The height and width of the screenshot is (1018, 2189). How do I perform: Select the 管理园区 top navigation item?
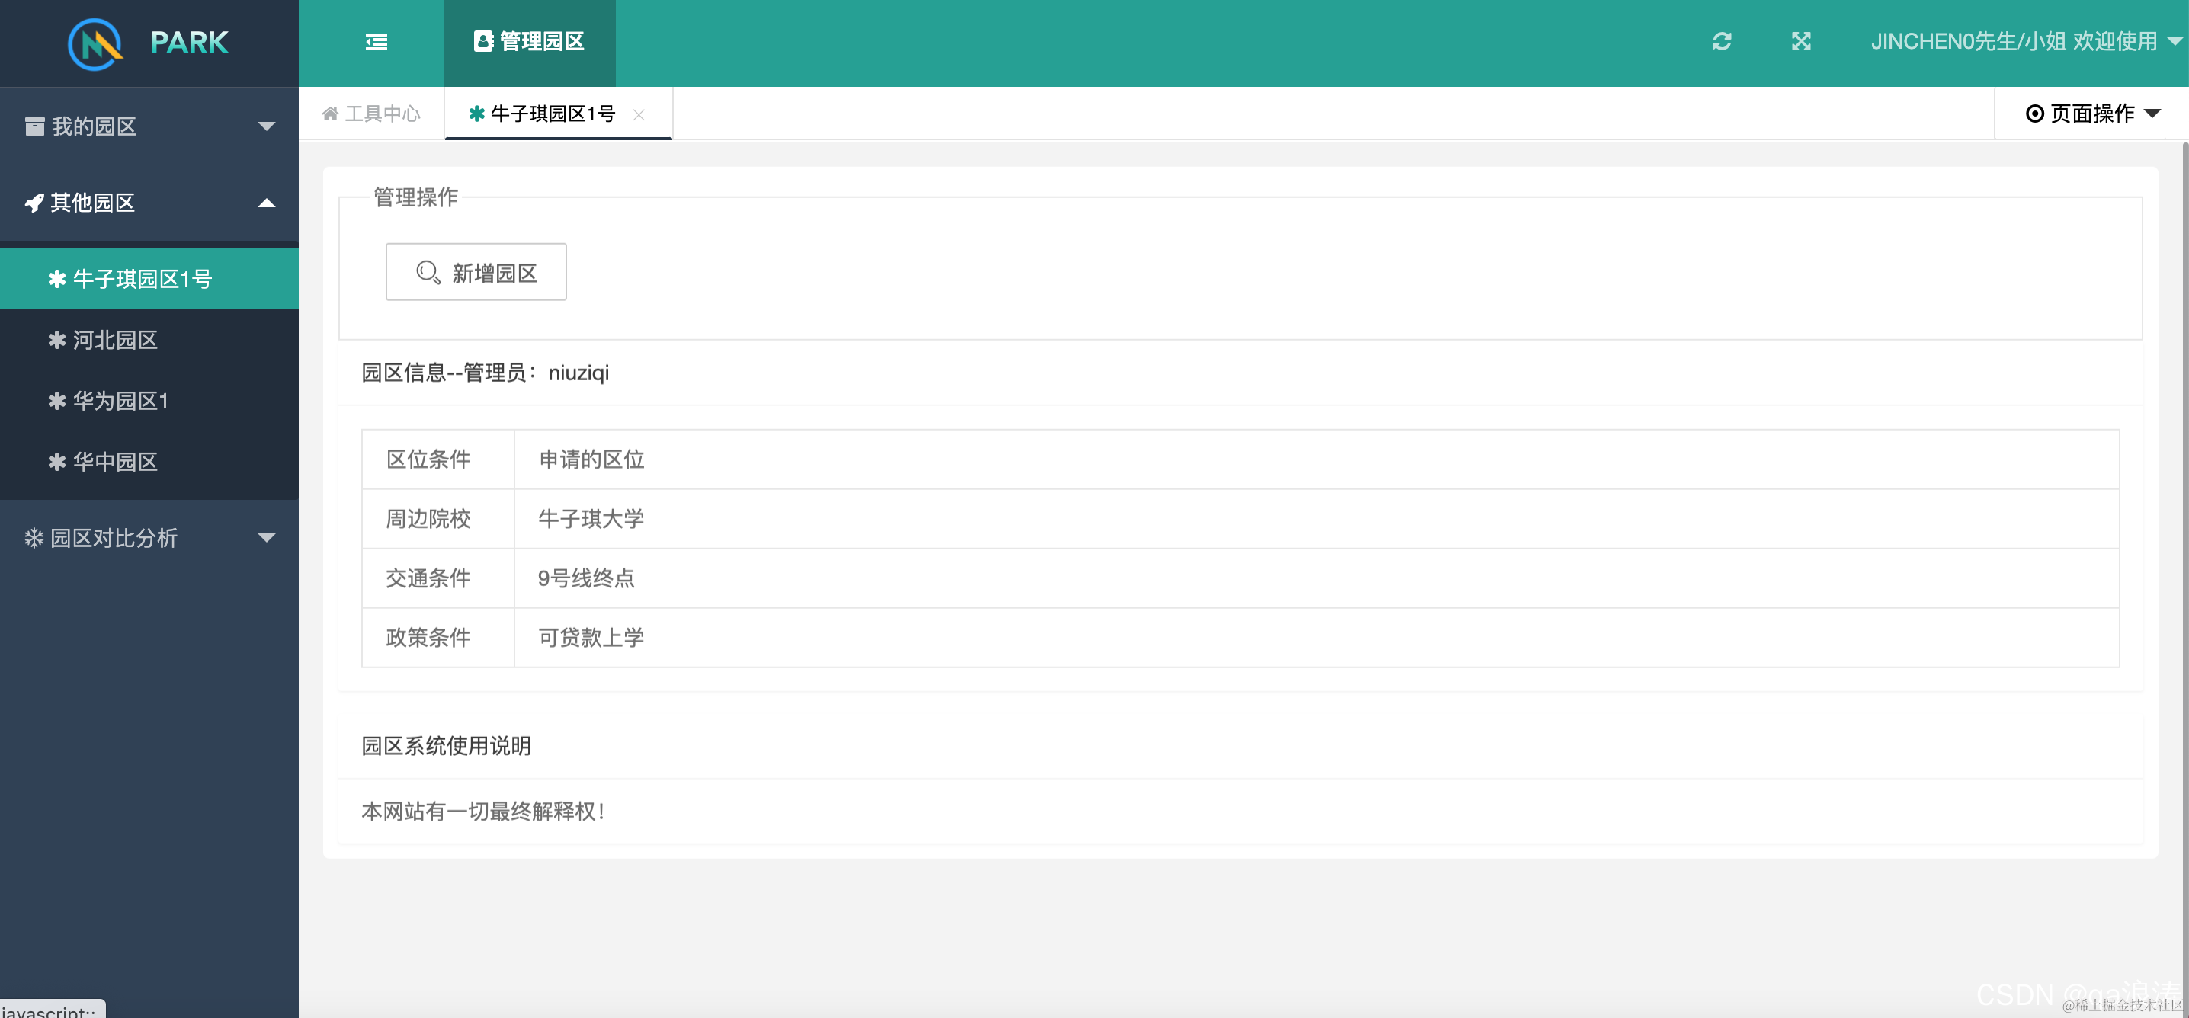tap(530, 42)
